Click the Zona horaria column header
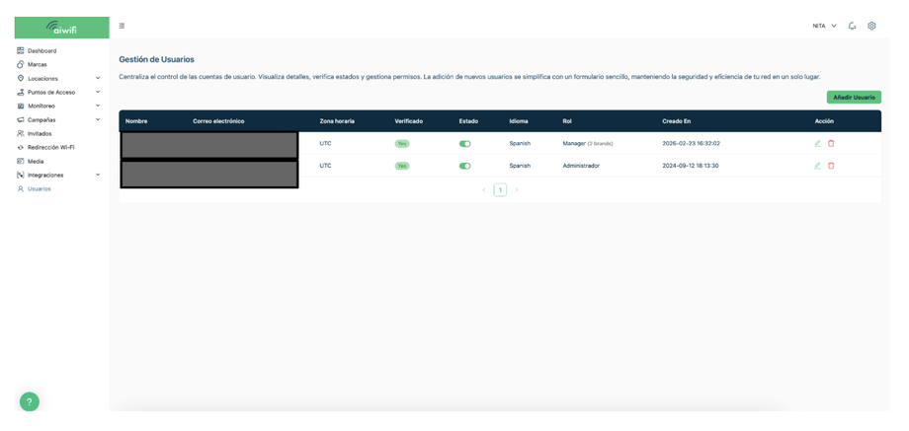 [x=337, y=121]
